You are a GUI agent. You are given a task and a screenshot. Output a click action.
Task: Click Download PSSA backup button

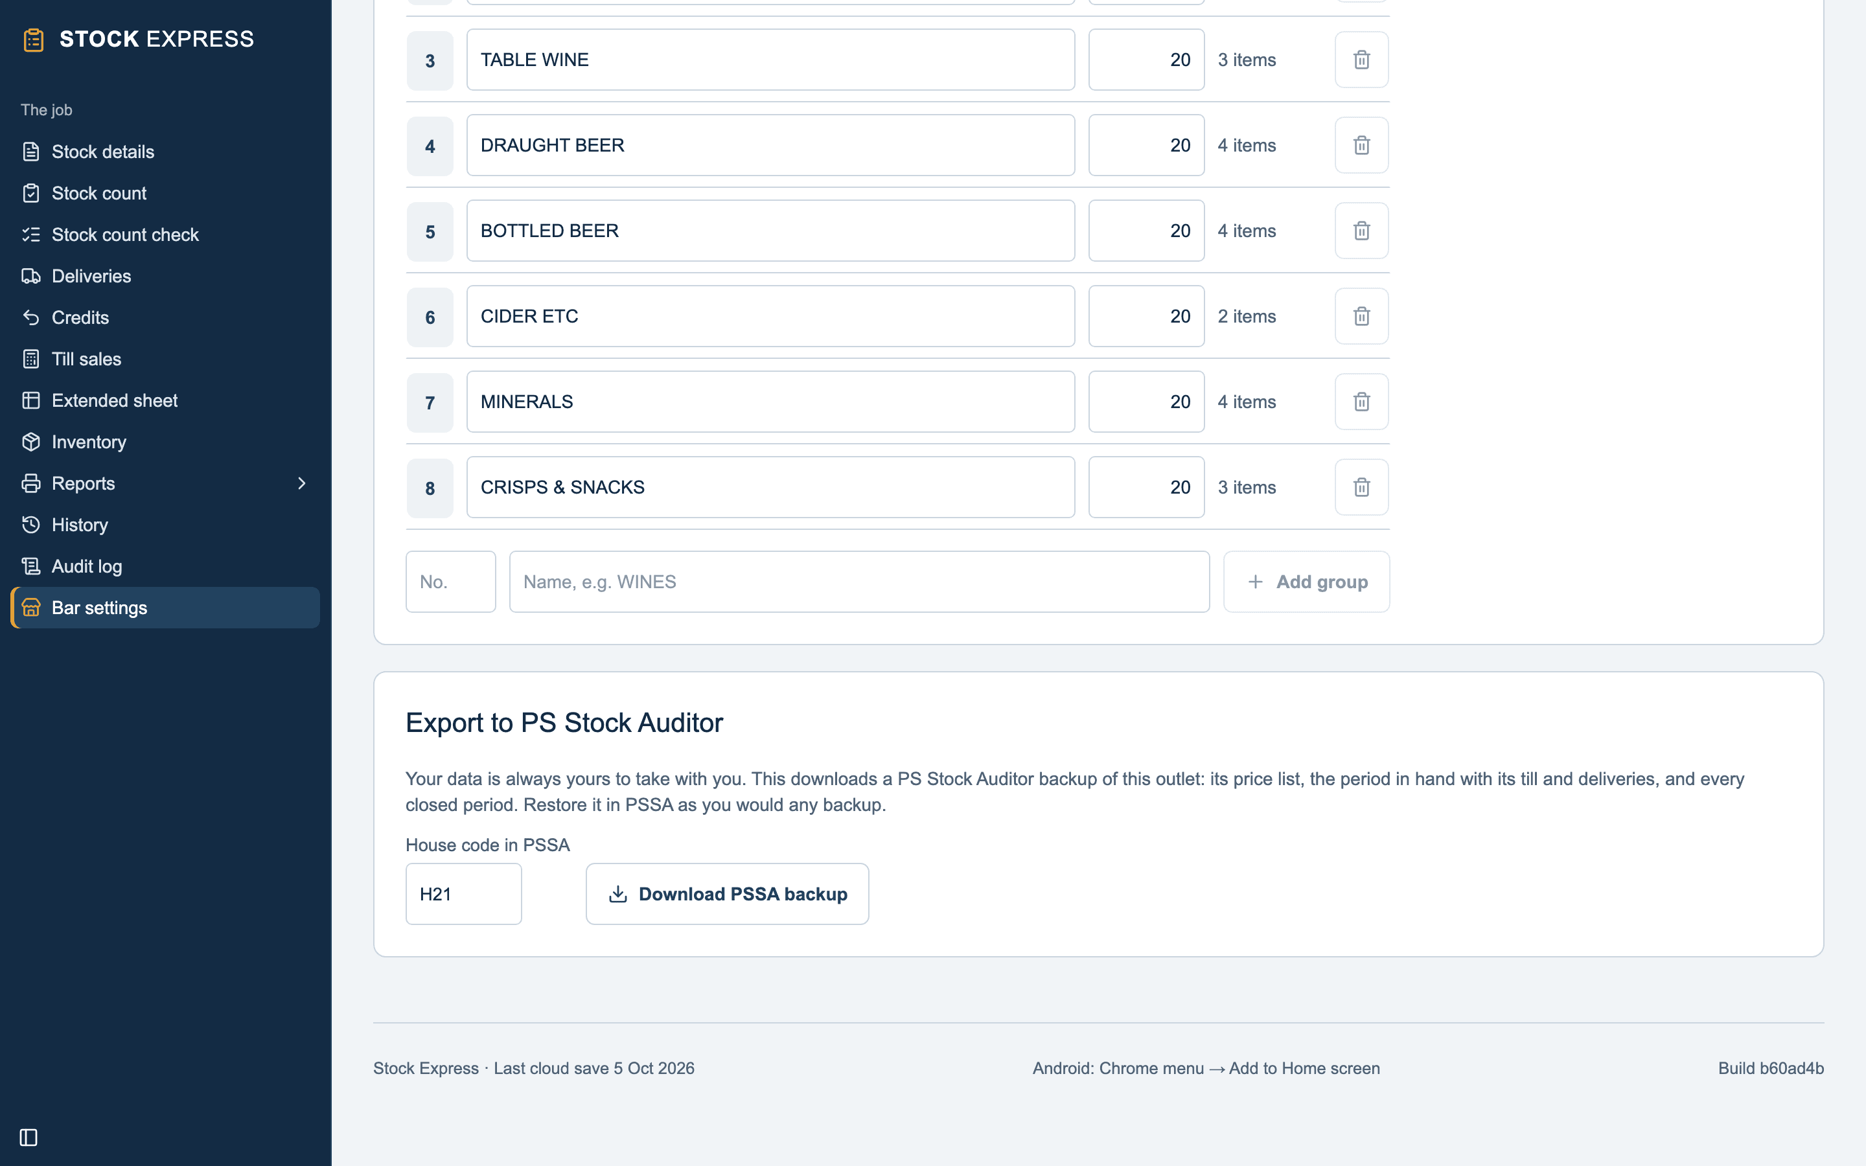click(727, 894)
